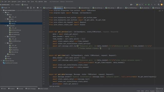Screen dimensions: 164x92
Task: Open the Code menu
Action: tap(19, 2)
